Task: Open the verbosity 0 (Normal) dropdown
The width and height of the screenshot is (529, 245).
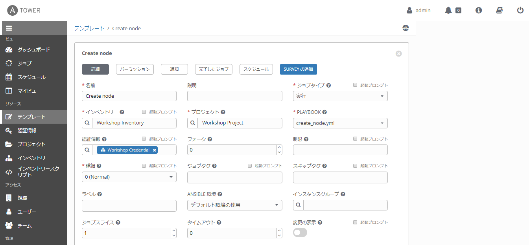Action: pos(129,177)
